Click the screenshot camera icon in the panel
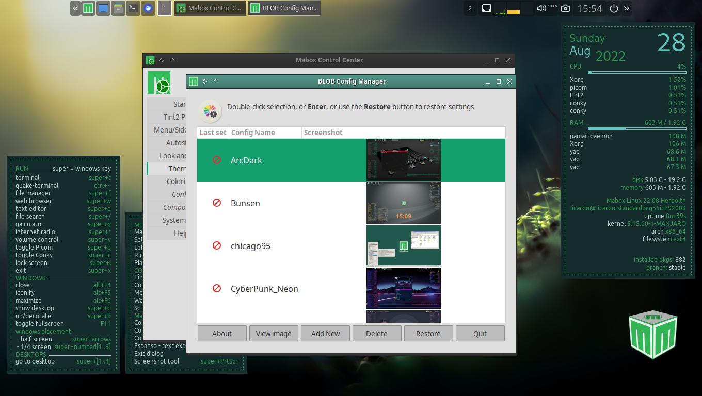This screenshot has width=702, height=396. pos(566,8)
